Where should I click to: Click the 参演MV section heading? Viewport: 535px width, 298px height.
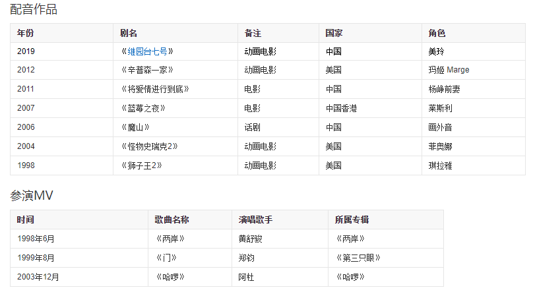pos(32,196)
